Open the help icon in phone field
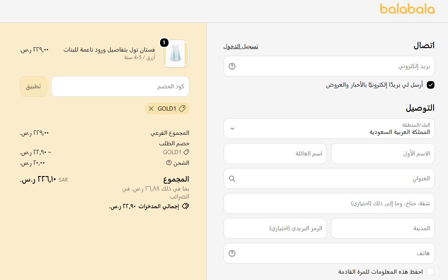The height and width of the screenshot is (280, 448). [x=232, y=253]
